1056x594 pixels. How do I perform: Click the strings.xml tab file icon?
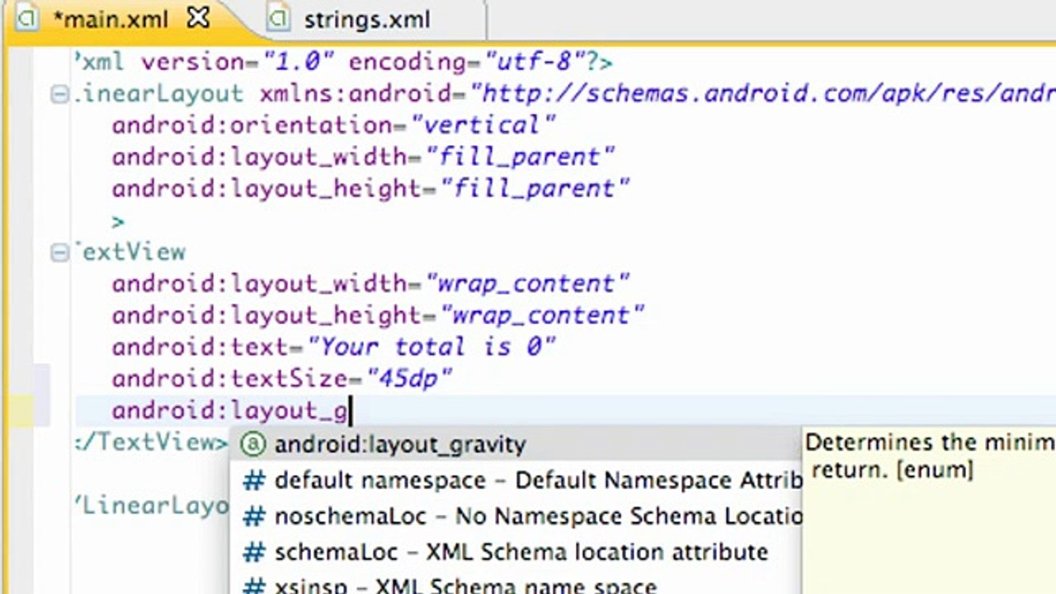pos(280,19)
